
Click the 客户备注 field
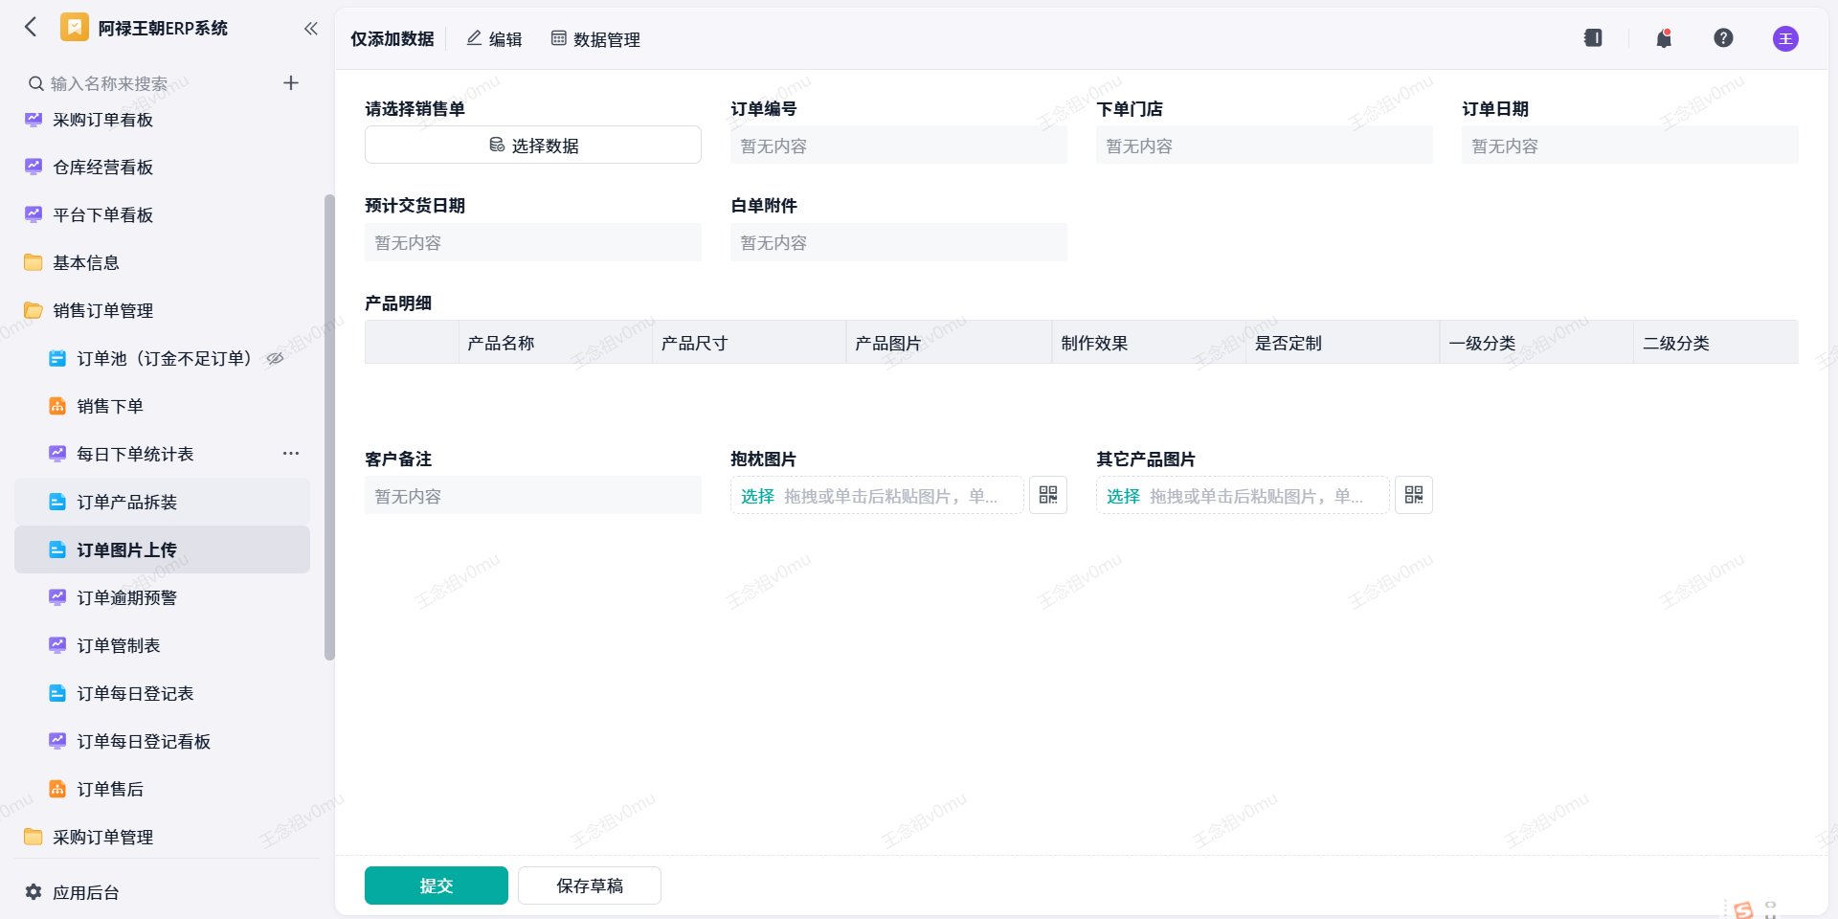(x=533, y=496)
